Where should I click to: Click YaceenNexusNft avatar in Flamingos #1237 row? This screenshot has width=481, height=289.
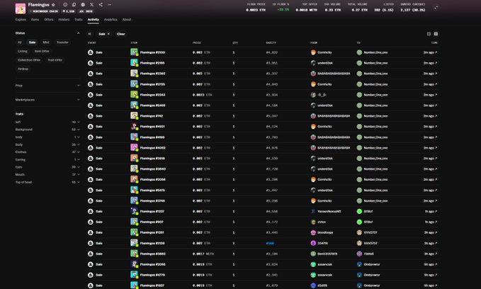point(313,211)
